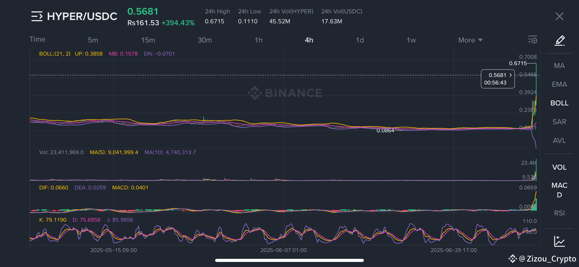Open the pair list menu icon

pos(37,16)
